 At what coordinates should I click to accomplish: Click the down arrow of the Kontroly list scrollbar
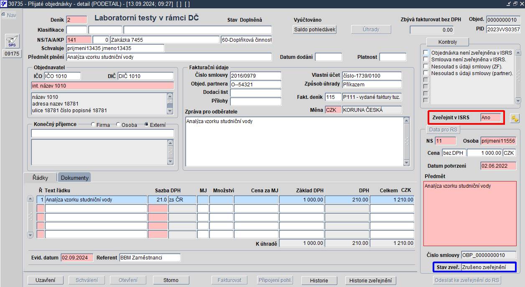[518, 101]
